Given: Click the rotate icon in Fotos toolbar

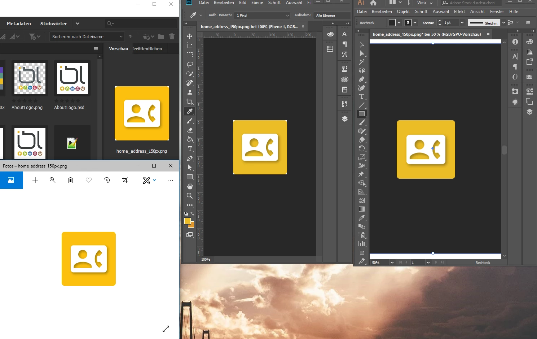Looking at the screenshot, I should coord(107,180).
